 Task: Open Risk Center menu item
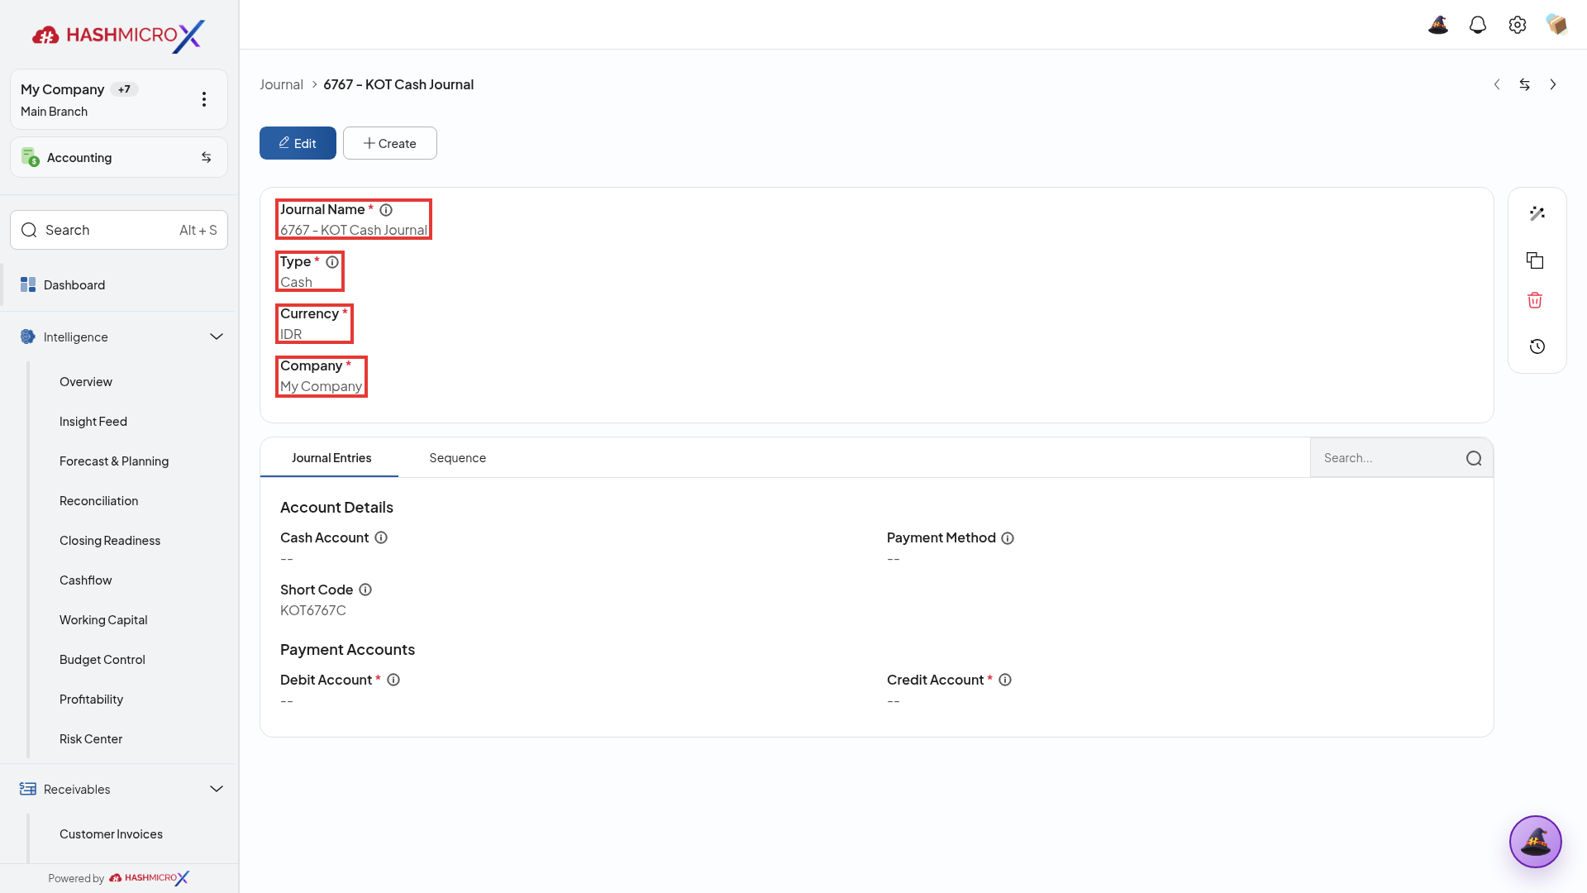pyautogui.click(x=91, y=739)
